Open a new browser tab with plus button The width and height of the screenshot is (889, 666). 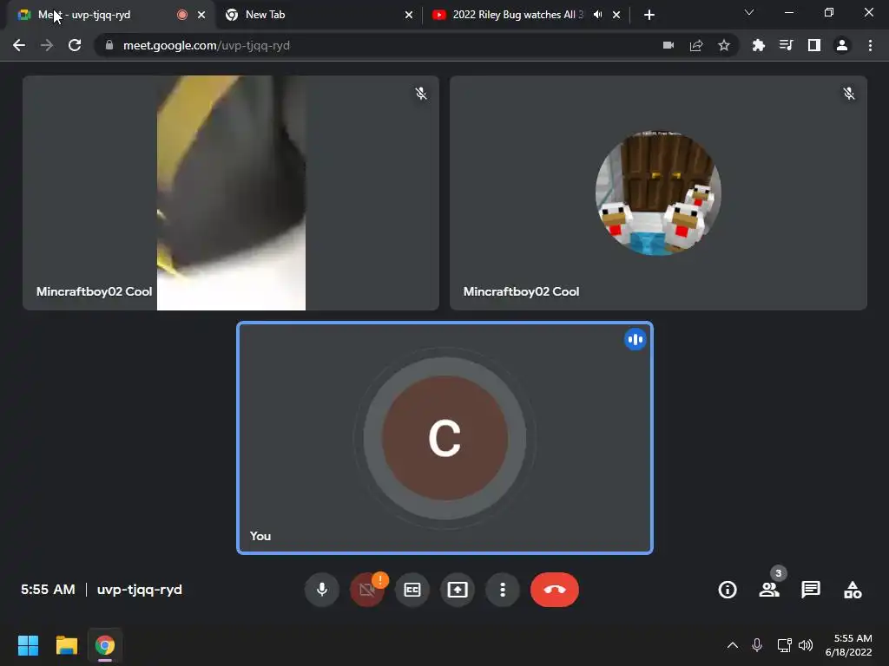pyautogui.click(x=649, y=15)
